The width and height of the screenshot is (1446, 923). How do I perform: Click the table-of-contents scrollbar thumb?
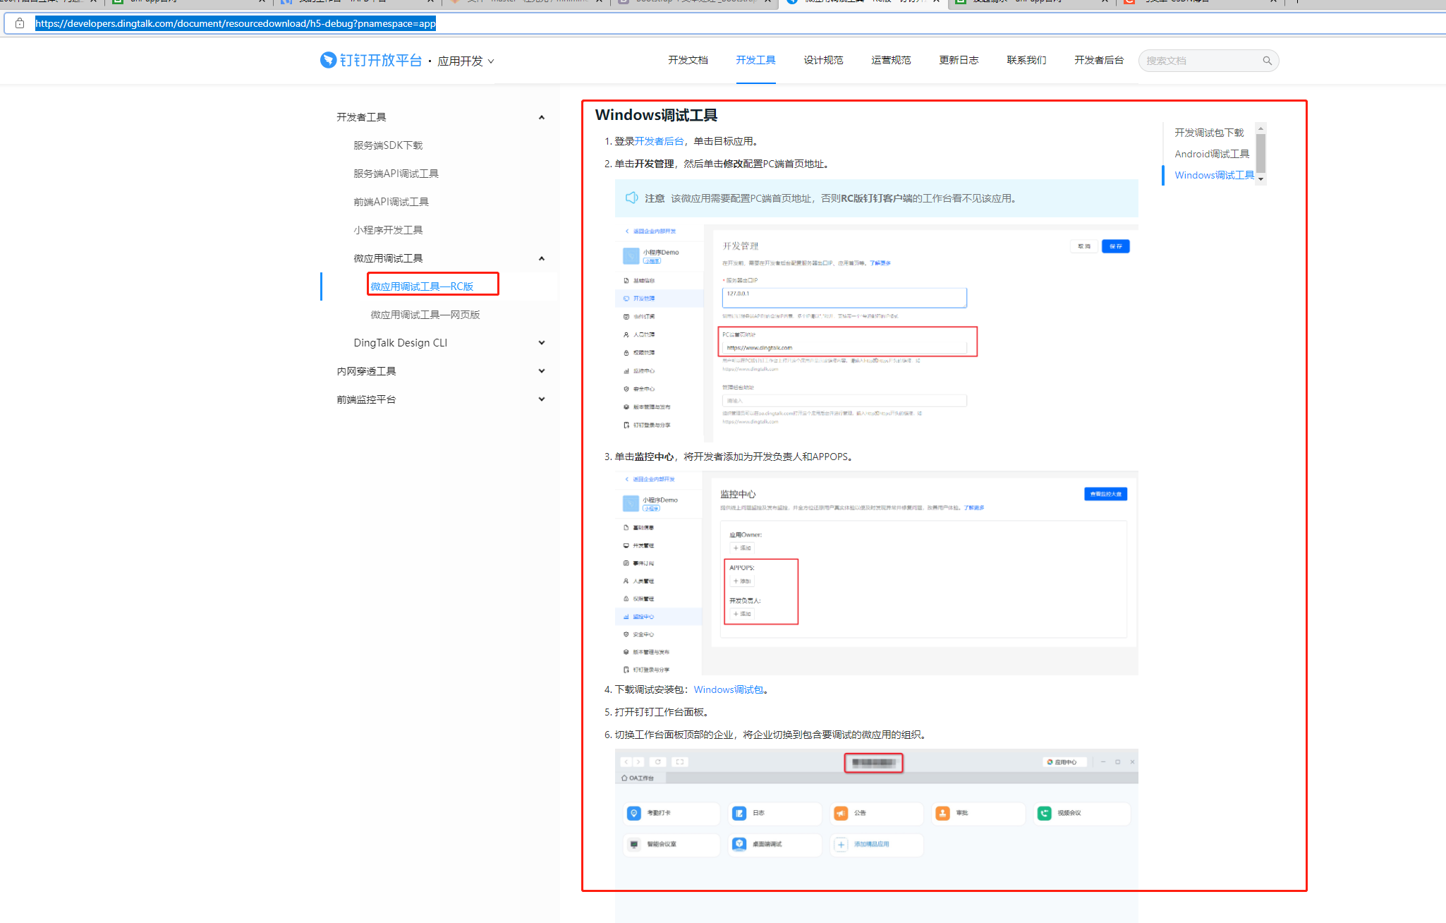(x=1260, y=152)
